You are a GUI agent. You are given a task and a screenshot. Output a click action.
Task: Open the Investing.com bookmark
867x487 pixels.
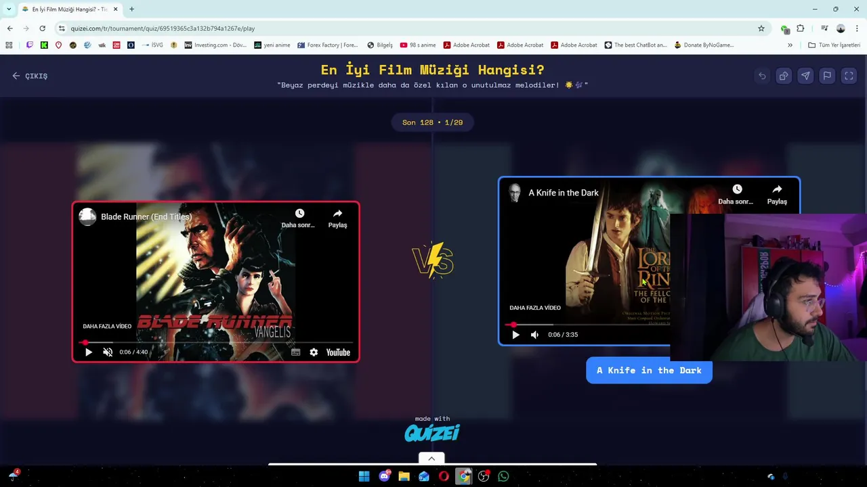click(x=215, y=45)
